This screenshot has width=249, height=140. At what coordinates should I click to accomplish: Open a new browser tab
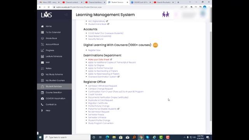178,2
